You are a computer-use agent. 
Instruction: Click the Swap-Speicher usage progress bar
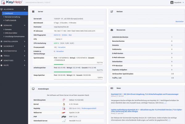click(x=78, y=79)
